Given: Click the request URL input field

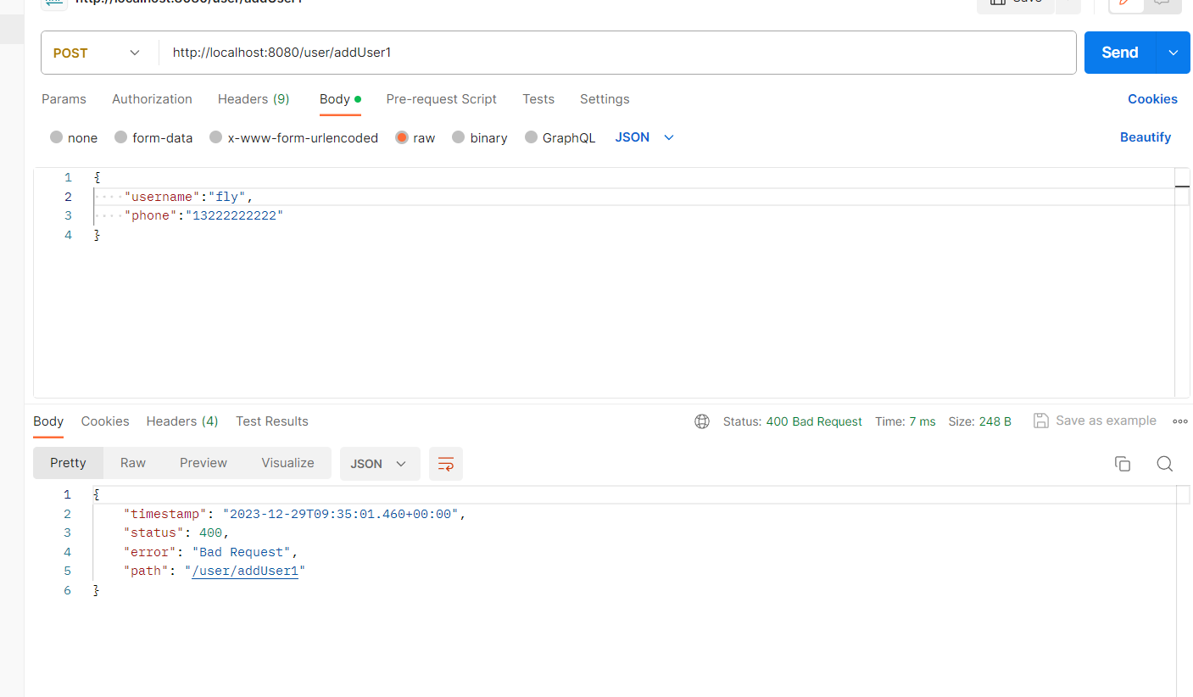Looking at the screenshot, I should (x=617, y=53).
